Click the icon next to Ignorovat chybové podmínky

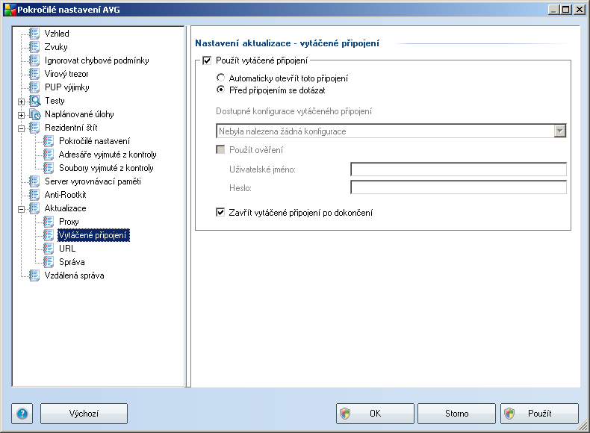pos(34,60)
